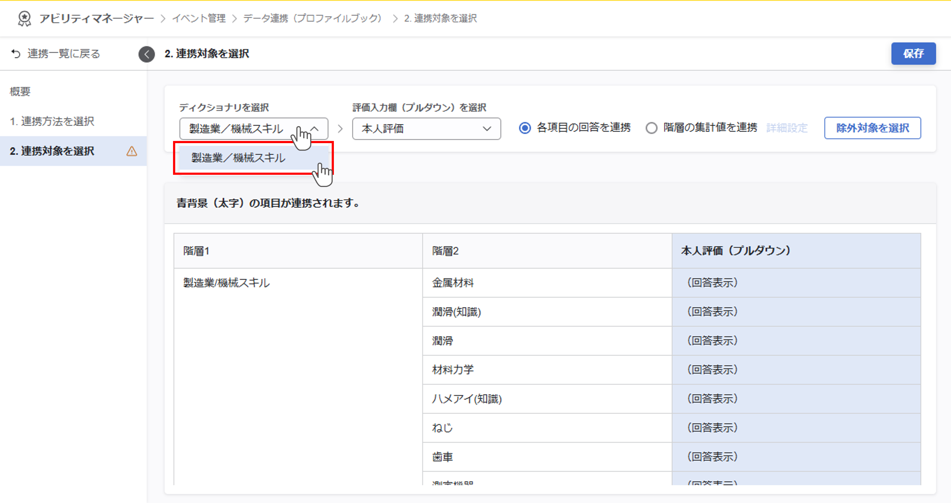Click breadcrumb chevron after アビリティマネージャー

163,18
